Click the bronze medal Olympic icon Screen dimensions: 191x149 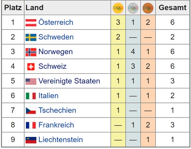click(x=148, y=8)
